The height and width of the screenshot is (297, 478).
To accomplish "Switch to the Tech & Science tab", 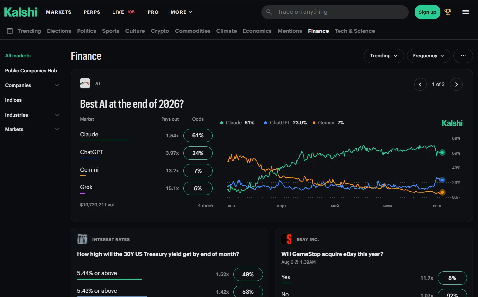I will (355, 31).
